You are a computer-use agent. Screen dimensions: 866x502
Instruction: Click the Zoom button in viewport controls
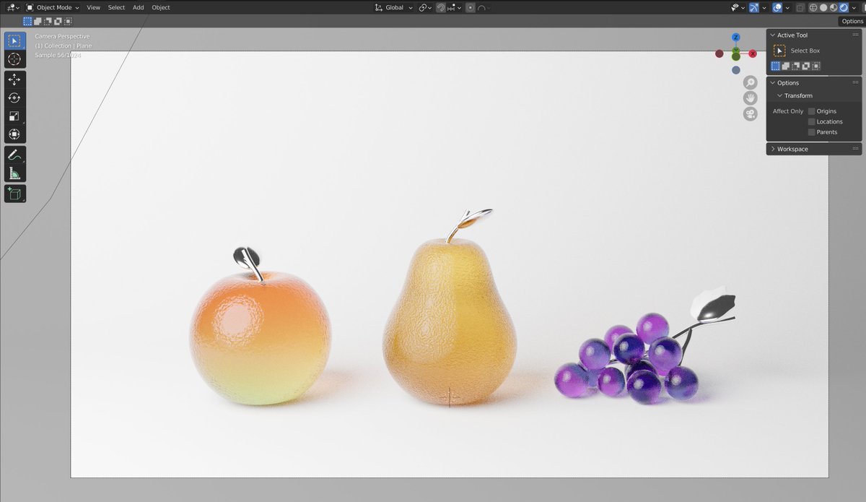[x=750, y=82]
